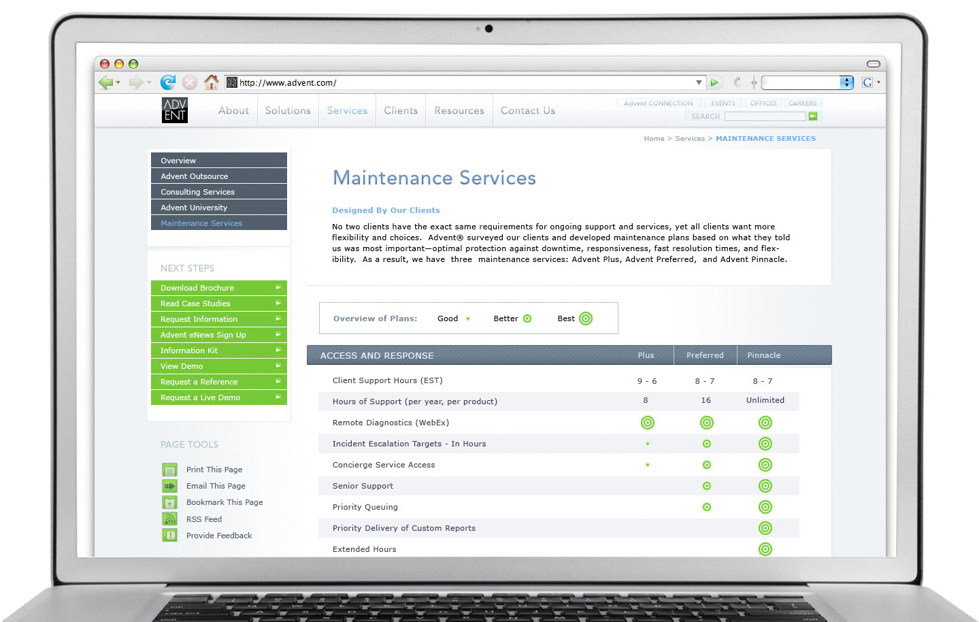Click the Plus column header
Viewport: 979px width, 622px height.
pyautogui.click(x=646, y=355)
